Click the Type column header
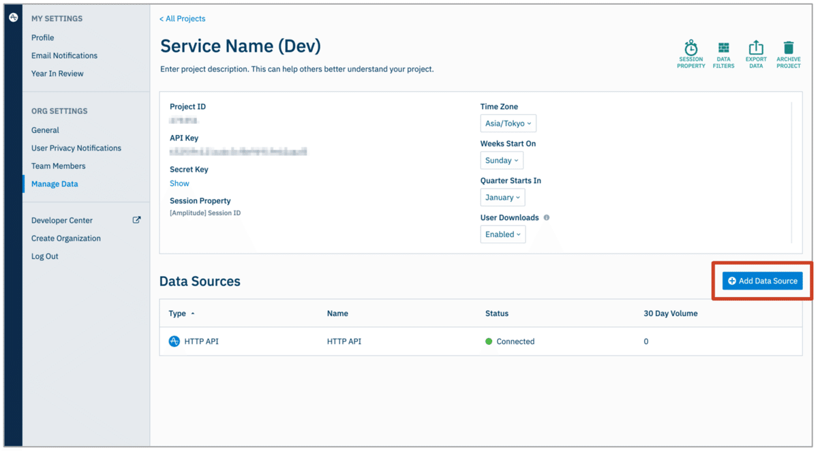 177,313
